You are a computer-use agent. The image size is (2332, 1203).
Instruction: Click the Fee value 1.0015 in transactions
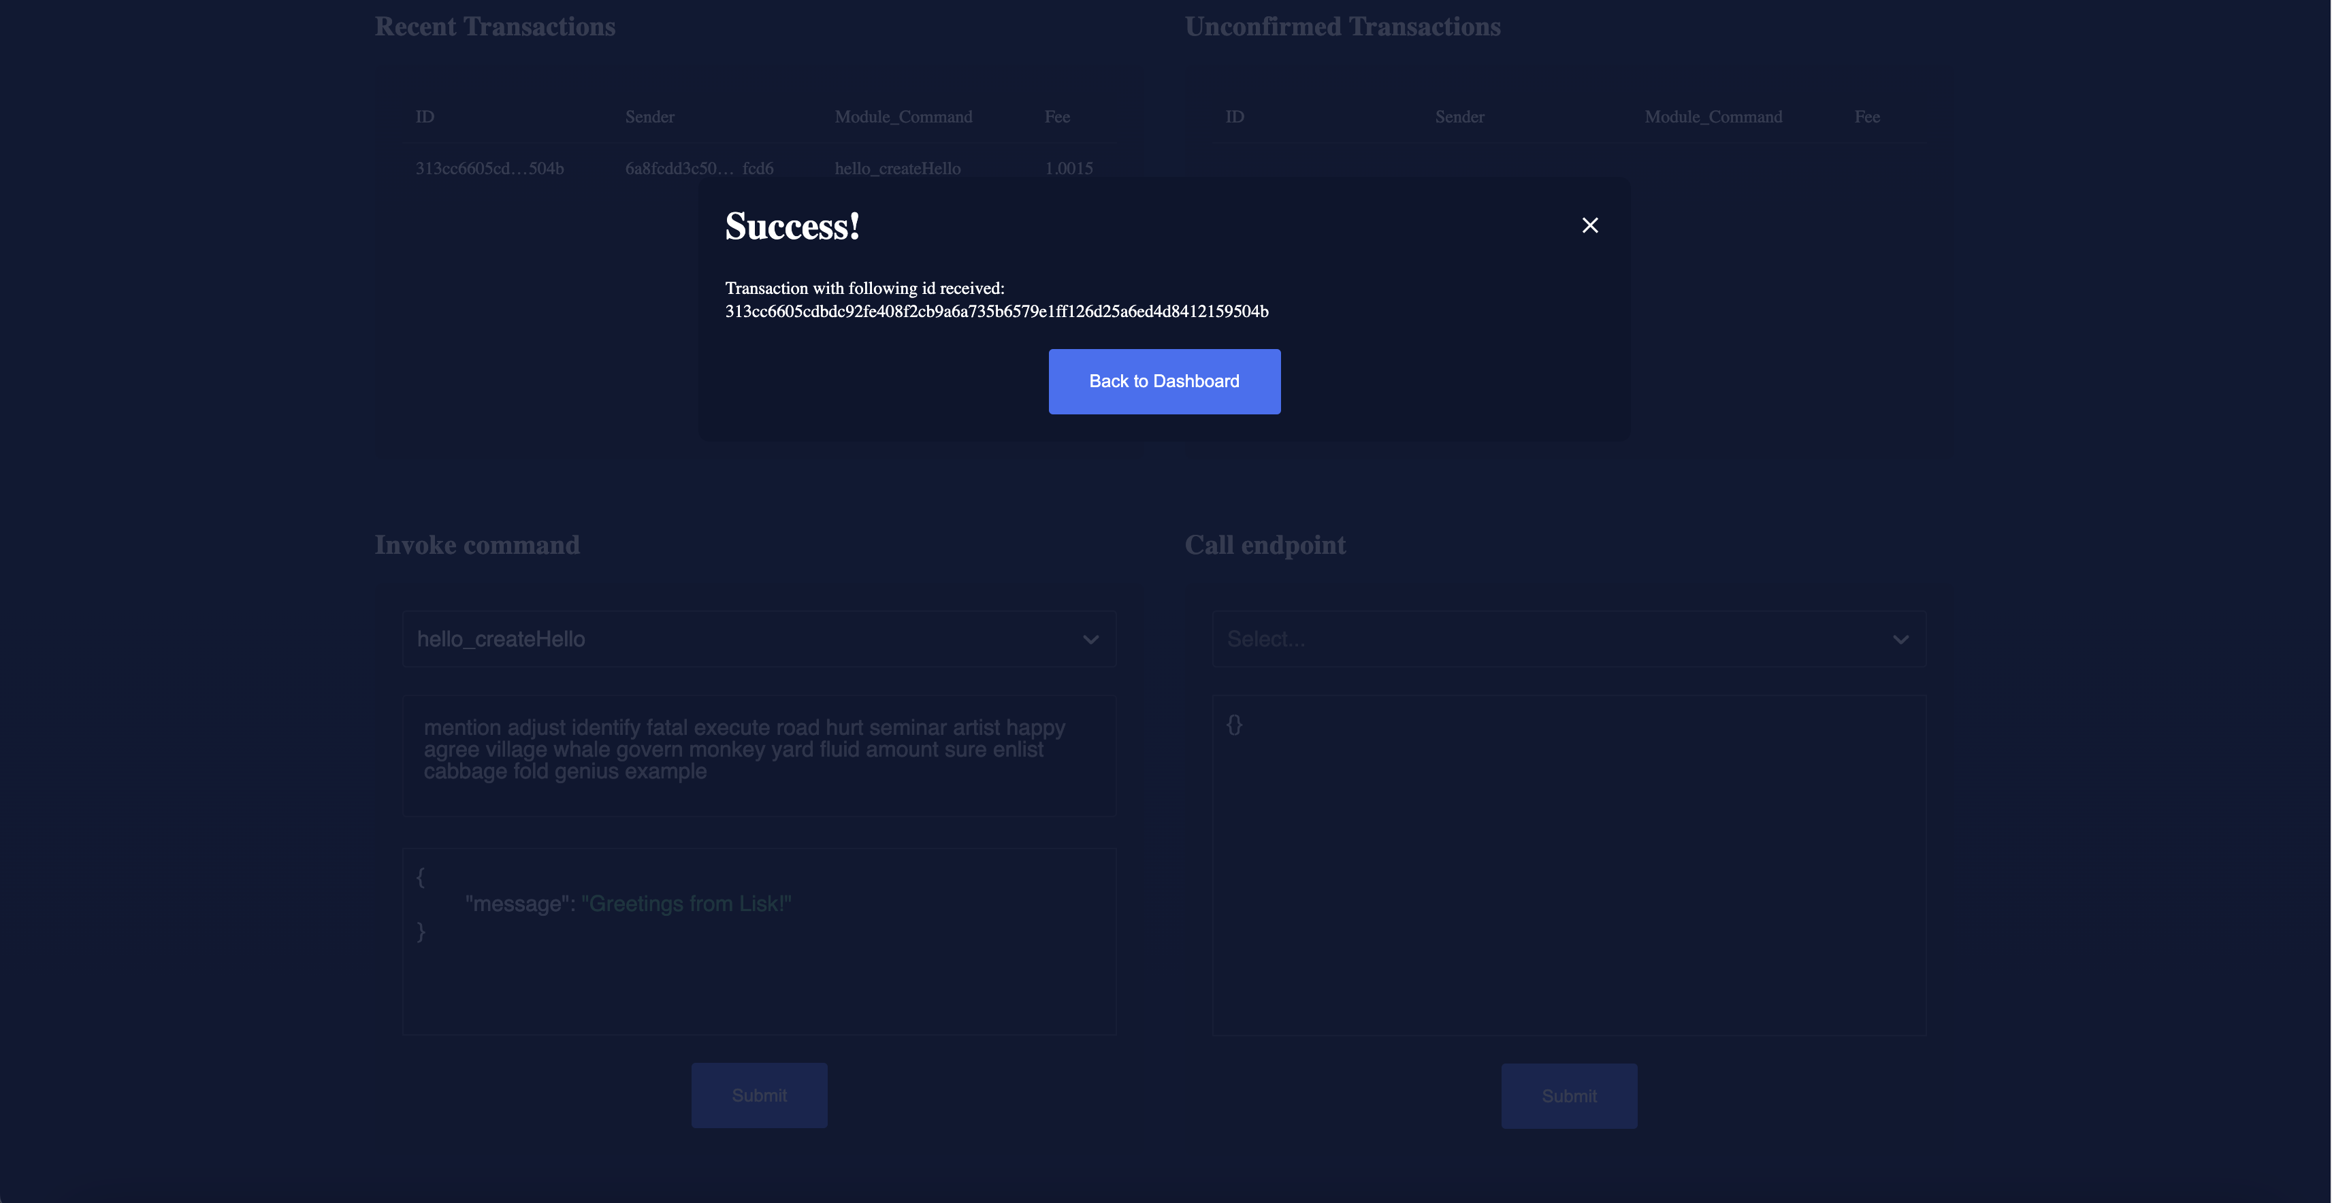1069,166
